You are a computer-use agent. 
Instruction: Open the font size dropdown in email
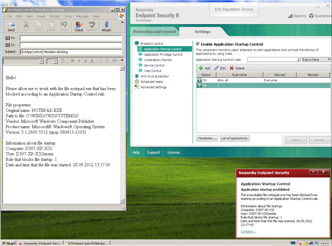click(55, 61)
